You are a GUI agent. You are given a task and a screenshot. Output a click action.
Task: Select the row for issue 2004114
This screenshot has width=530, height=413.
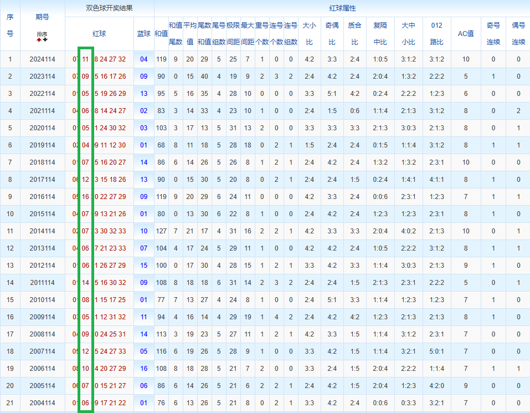[x=42, y=403]
